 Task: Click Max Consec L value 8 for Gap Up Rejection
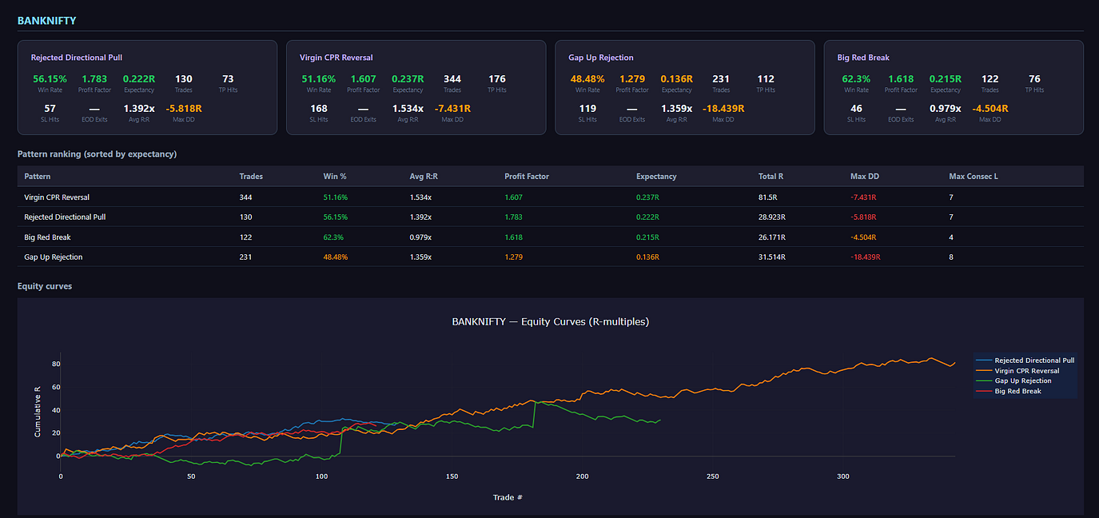click(x=951, y=257)
